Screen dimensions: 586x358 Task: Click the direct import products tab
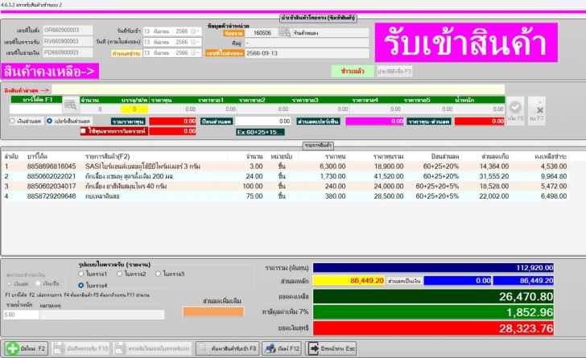318,18
